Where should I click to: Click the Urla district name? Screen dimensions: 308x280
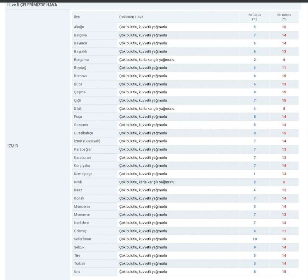click(77, 272)
